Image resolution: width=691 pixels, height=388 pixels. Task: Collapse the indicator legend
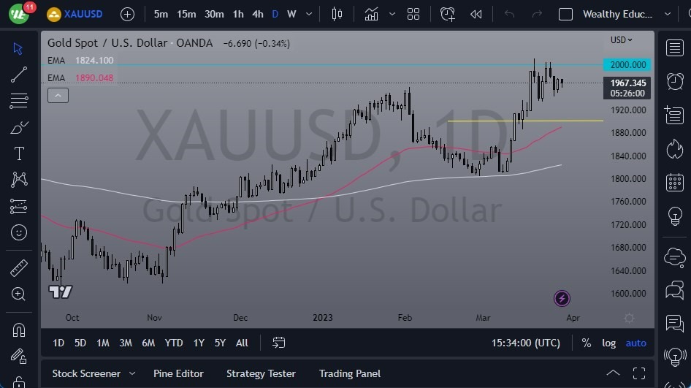pyautogui.click(x=58, y=95)
